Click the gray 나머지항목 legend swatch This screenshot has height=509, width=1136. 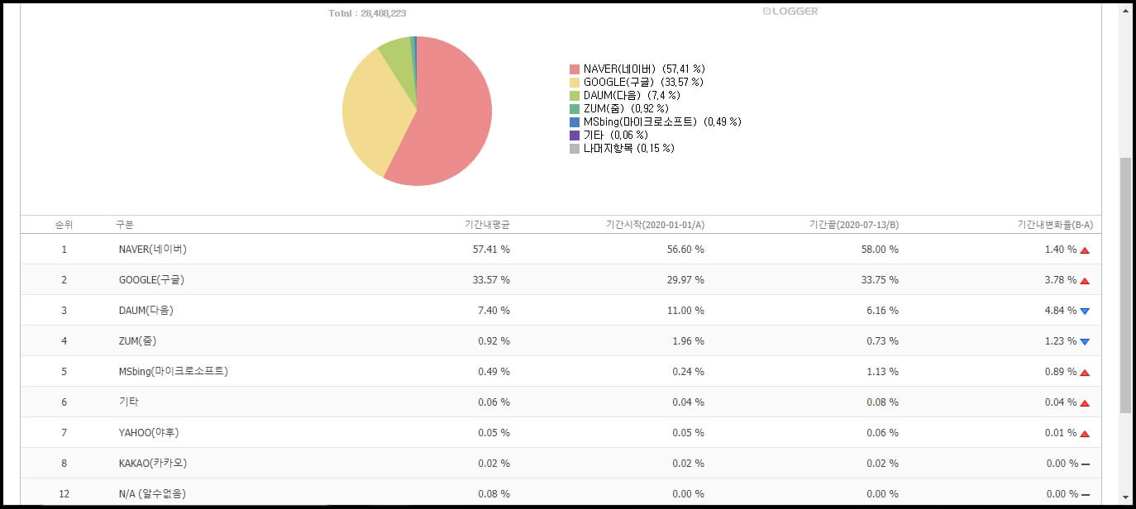(575, 149)
